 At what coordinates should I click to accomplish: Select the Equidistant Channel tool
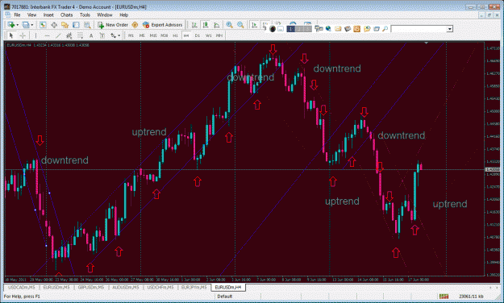(x=69, y=35)
